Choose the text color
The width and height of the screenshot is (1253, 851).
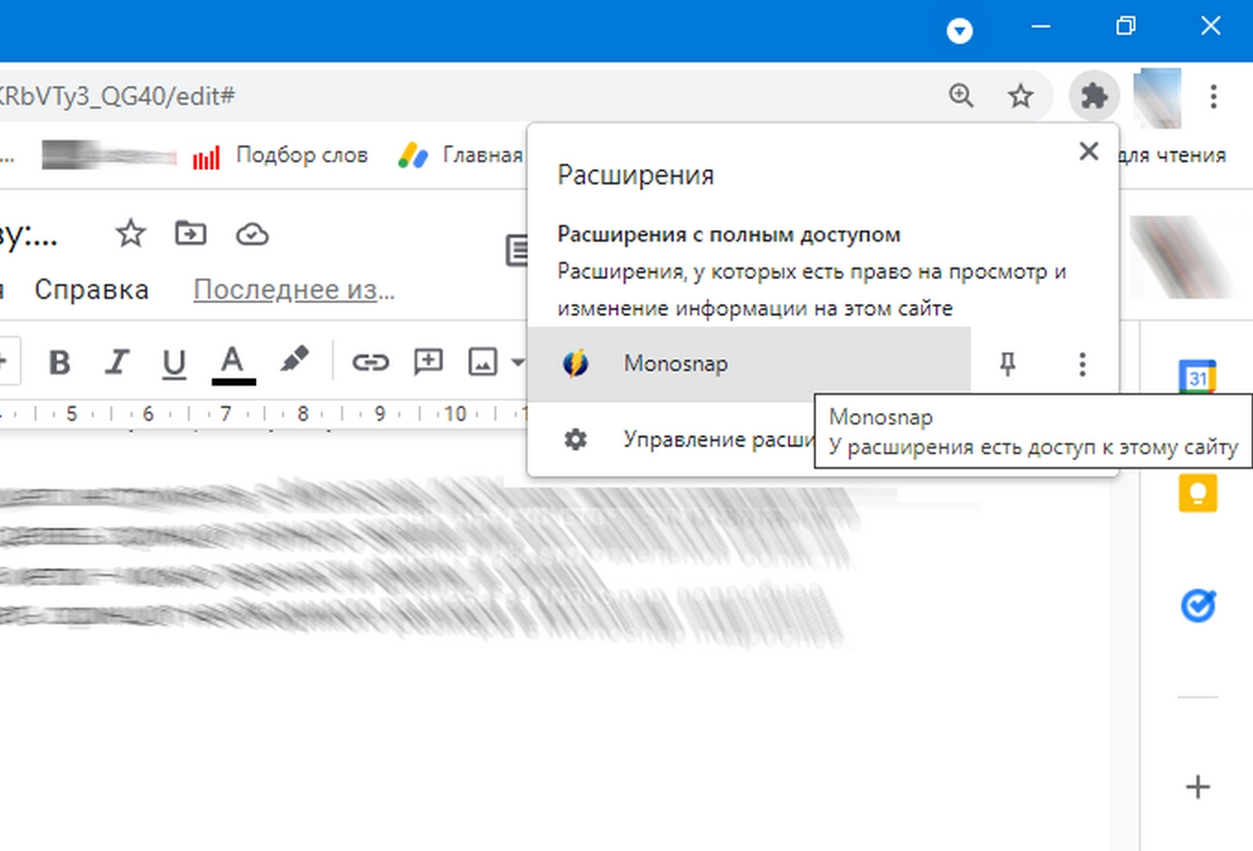coord(233,364)
